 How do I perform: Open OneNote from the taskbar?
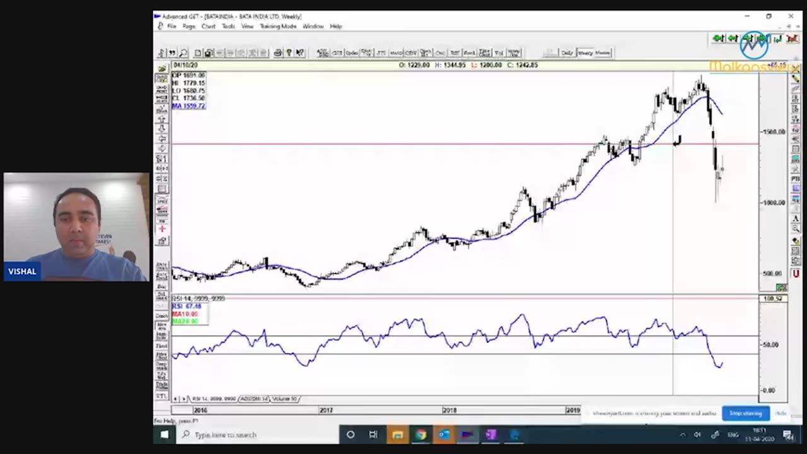point(491,434)
